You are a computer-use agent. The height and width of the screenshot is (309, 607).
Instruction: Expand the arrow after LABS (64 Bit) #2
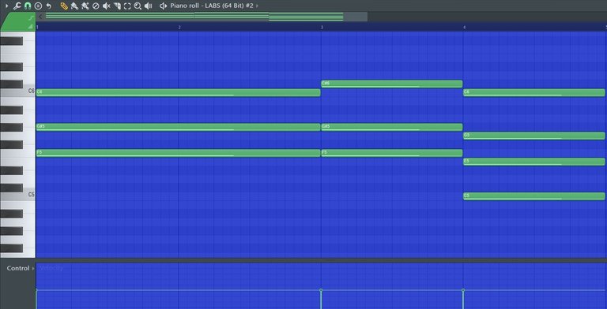point(258,6)
